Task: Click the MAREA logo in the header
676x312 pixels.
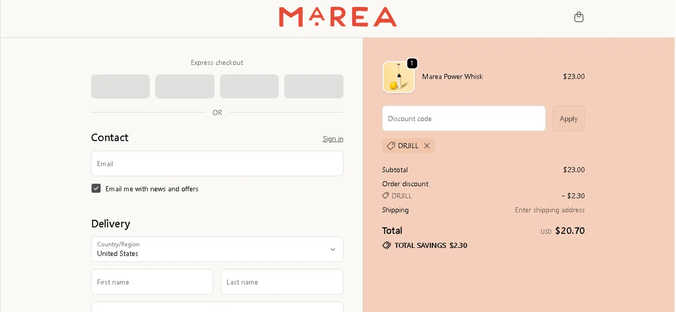Action: (338, 17)
